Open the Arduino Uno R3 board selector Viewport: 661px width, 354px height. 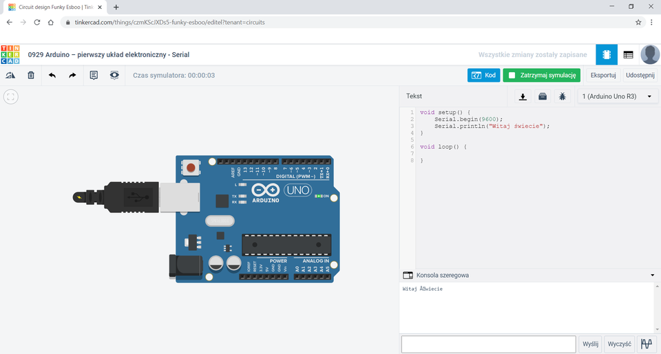click(617, 96)
